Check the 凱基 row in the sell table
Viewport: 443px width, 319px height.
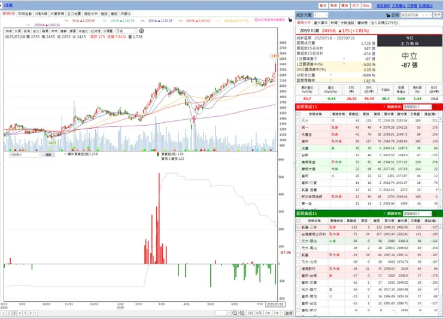[298, 255]
